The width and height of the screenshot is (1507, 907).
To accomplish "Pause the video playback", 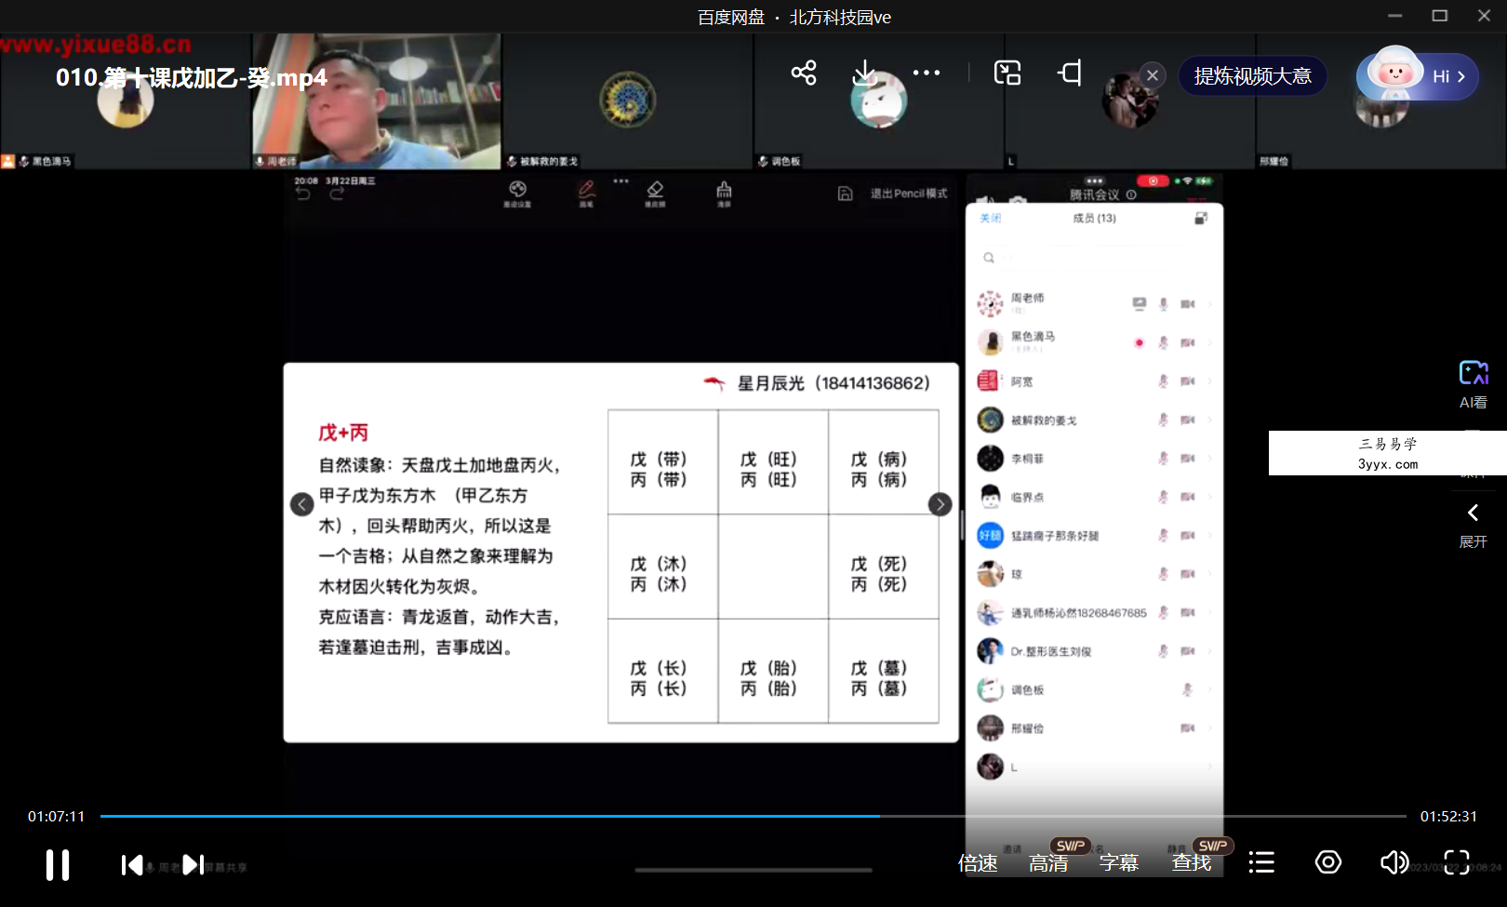I will pos(58,865).
